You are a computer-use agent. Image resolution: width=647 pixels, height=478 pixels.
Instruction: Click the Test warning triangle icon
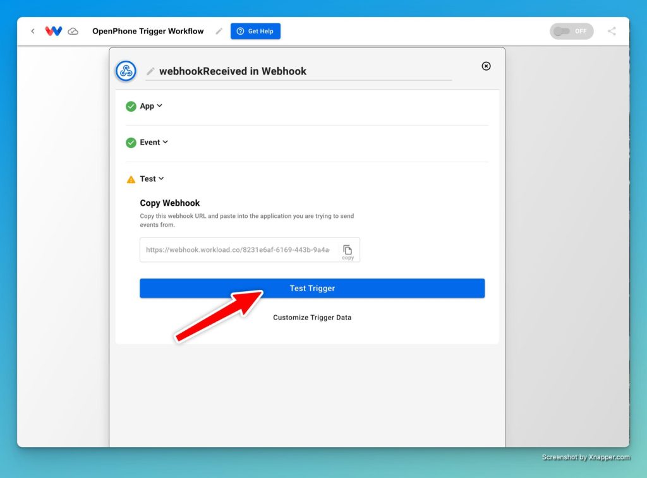[131, 179]
